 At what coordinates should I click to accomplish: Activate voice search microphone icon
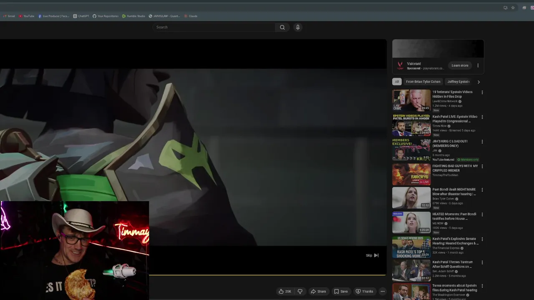[297, 27]
